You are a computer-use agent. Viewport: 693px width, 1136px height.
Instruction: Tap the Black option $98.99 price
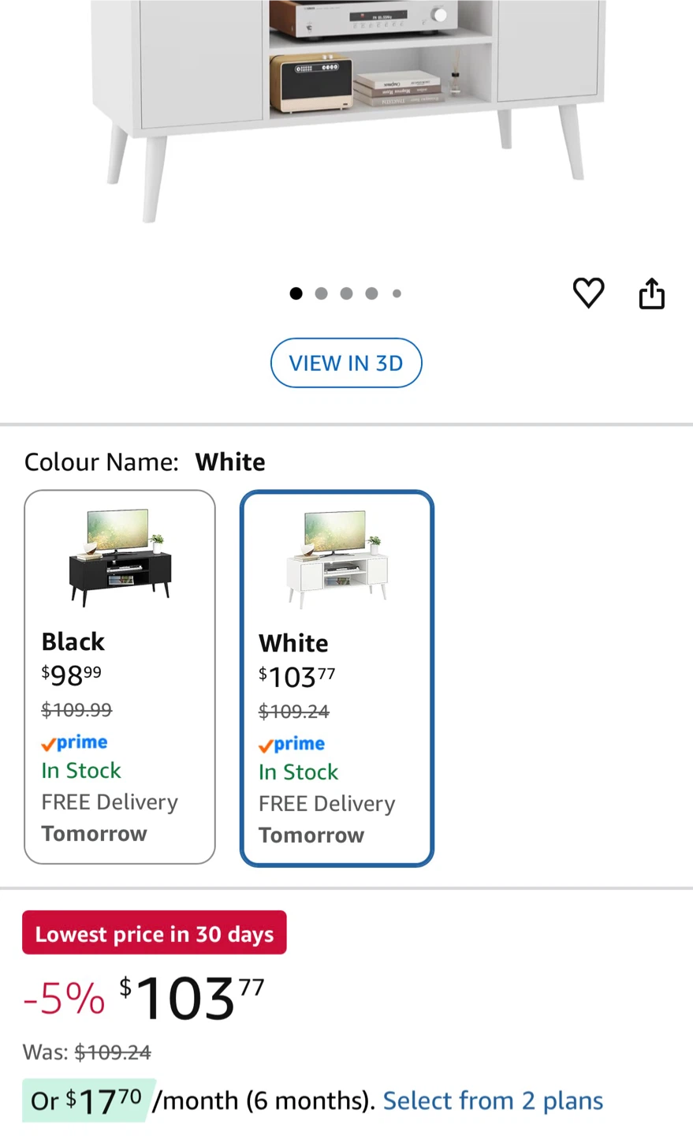coord(72,675)
